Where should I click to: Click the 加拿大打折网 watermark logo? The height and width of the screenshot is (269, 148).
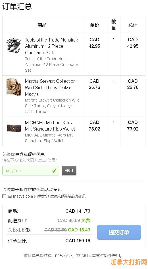point(129,262)
